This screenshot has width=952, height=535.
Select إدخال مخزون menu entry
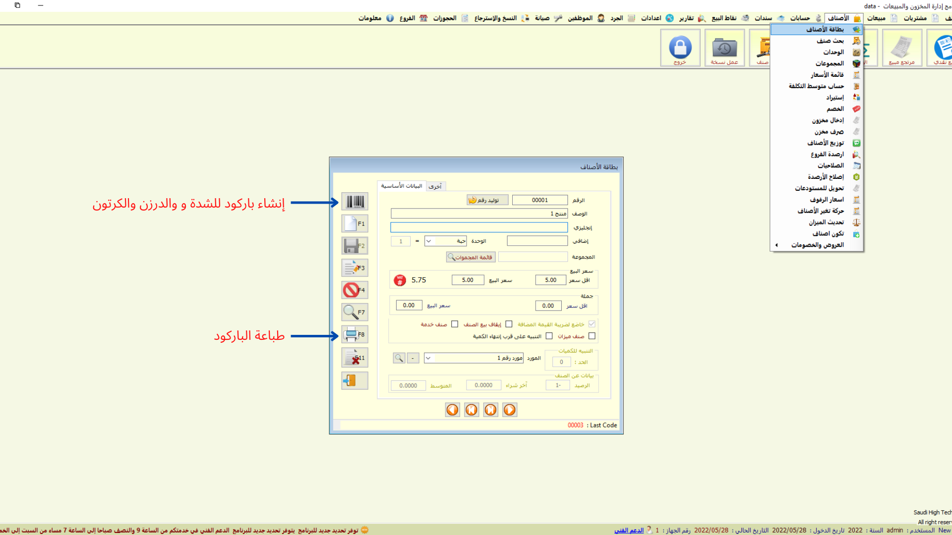[817, 120]
